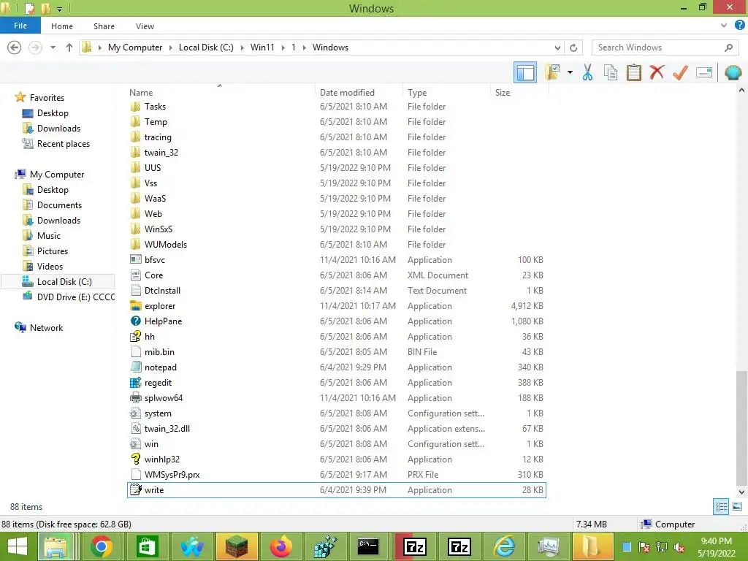The image size is (748, 561).
Task: Click the orange checkmark Properties icon
Action: 680,72
